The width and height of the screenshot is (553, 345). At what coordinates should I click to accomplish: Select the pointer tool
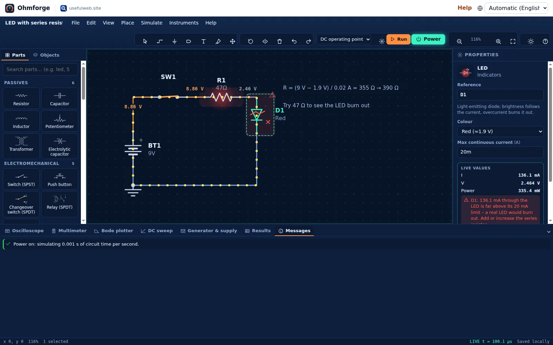point(145,41)
